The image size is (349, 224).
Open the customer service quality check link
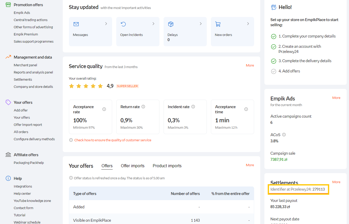click(x=113, y=140)
